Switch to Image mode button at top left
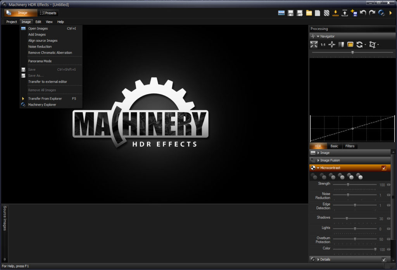The height and width of the screenshot is (270, 397). coord(21,13)
